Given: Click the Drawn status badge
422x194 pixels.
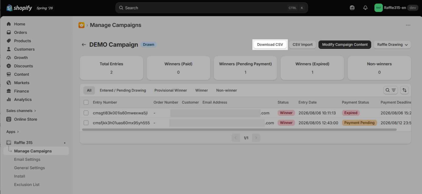Looking at the screenshot, I should coord(148,45).
